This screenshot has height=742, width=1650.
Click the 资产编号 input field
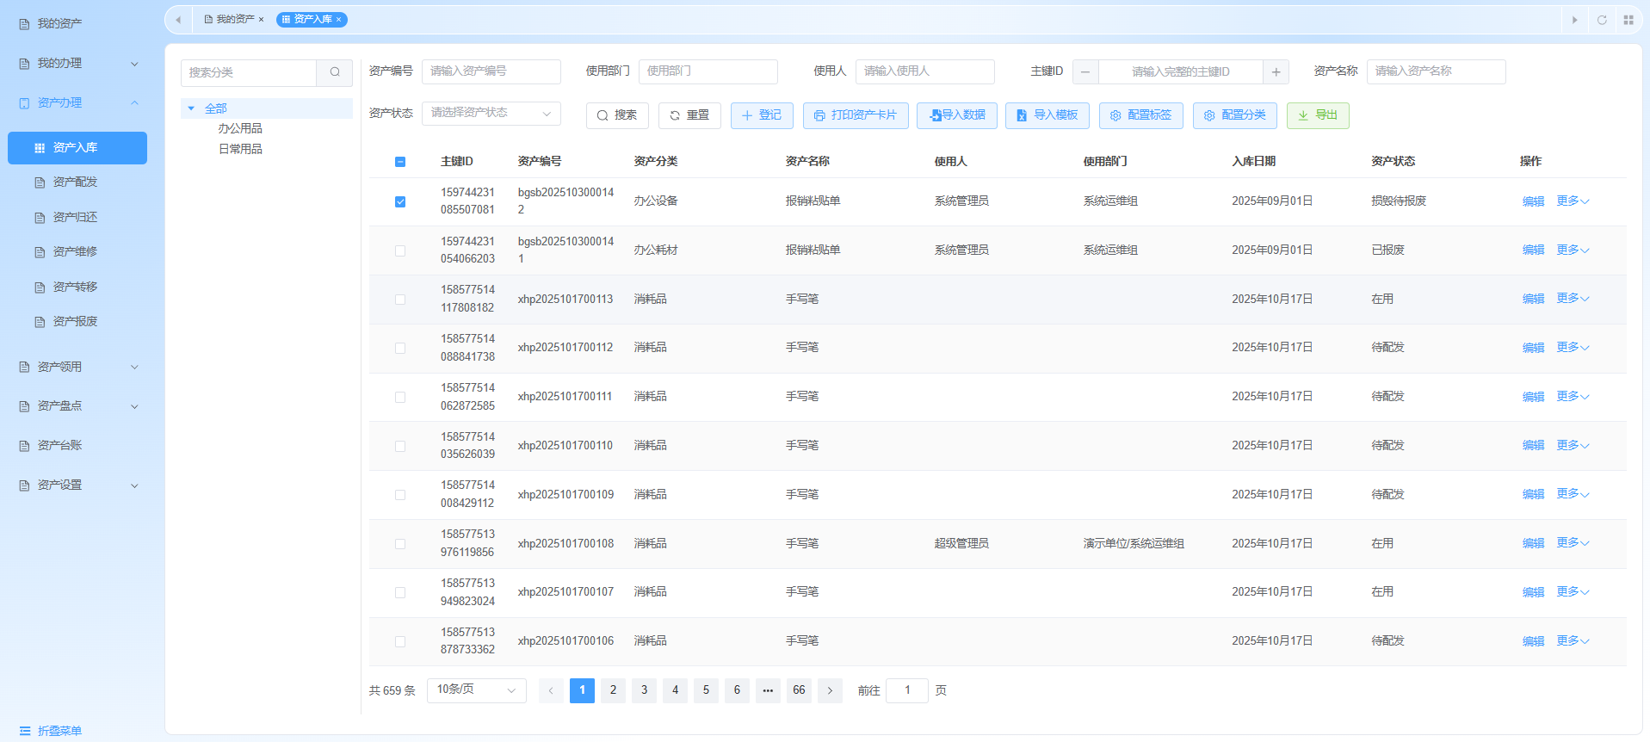click(491, 71)
